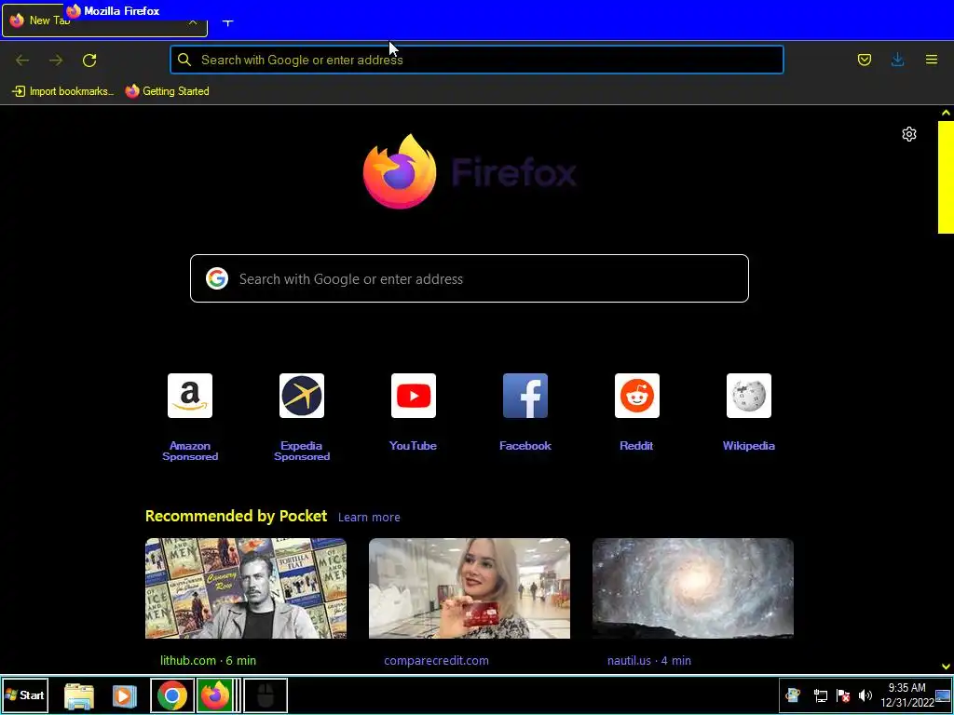Image resolution: width=954 pixels, height=715 pixels.
Task: Open the comparecredit.com story thumbnail
Action: tap(470, 588)
